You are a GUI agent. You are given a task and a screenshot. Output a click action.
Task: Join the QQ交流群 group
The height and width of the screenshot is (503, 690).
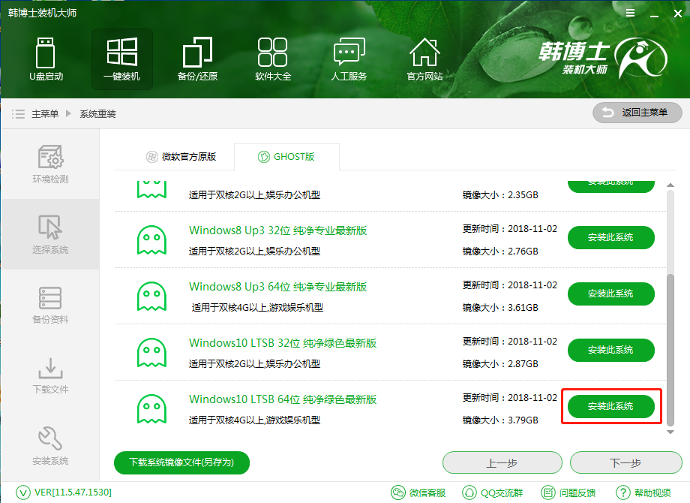(x=493, y=493)
